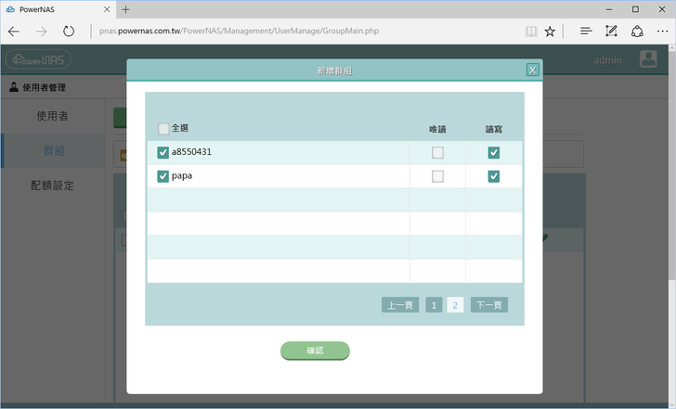Open the admin user avatar icon
The height and width of the screenshot is (409, 676).
[x=648, y=59]
